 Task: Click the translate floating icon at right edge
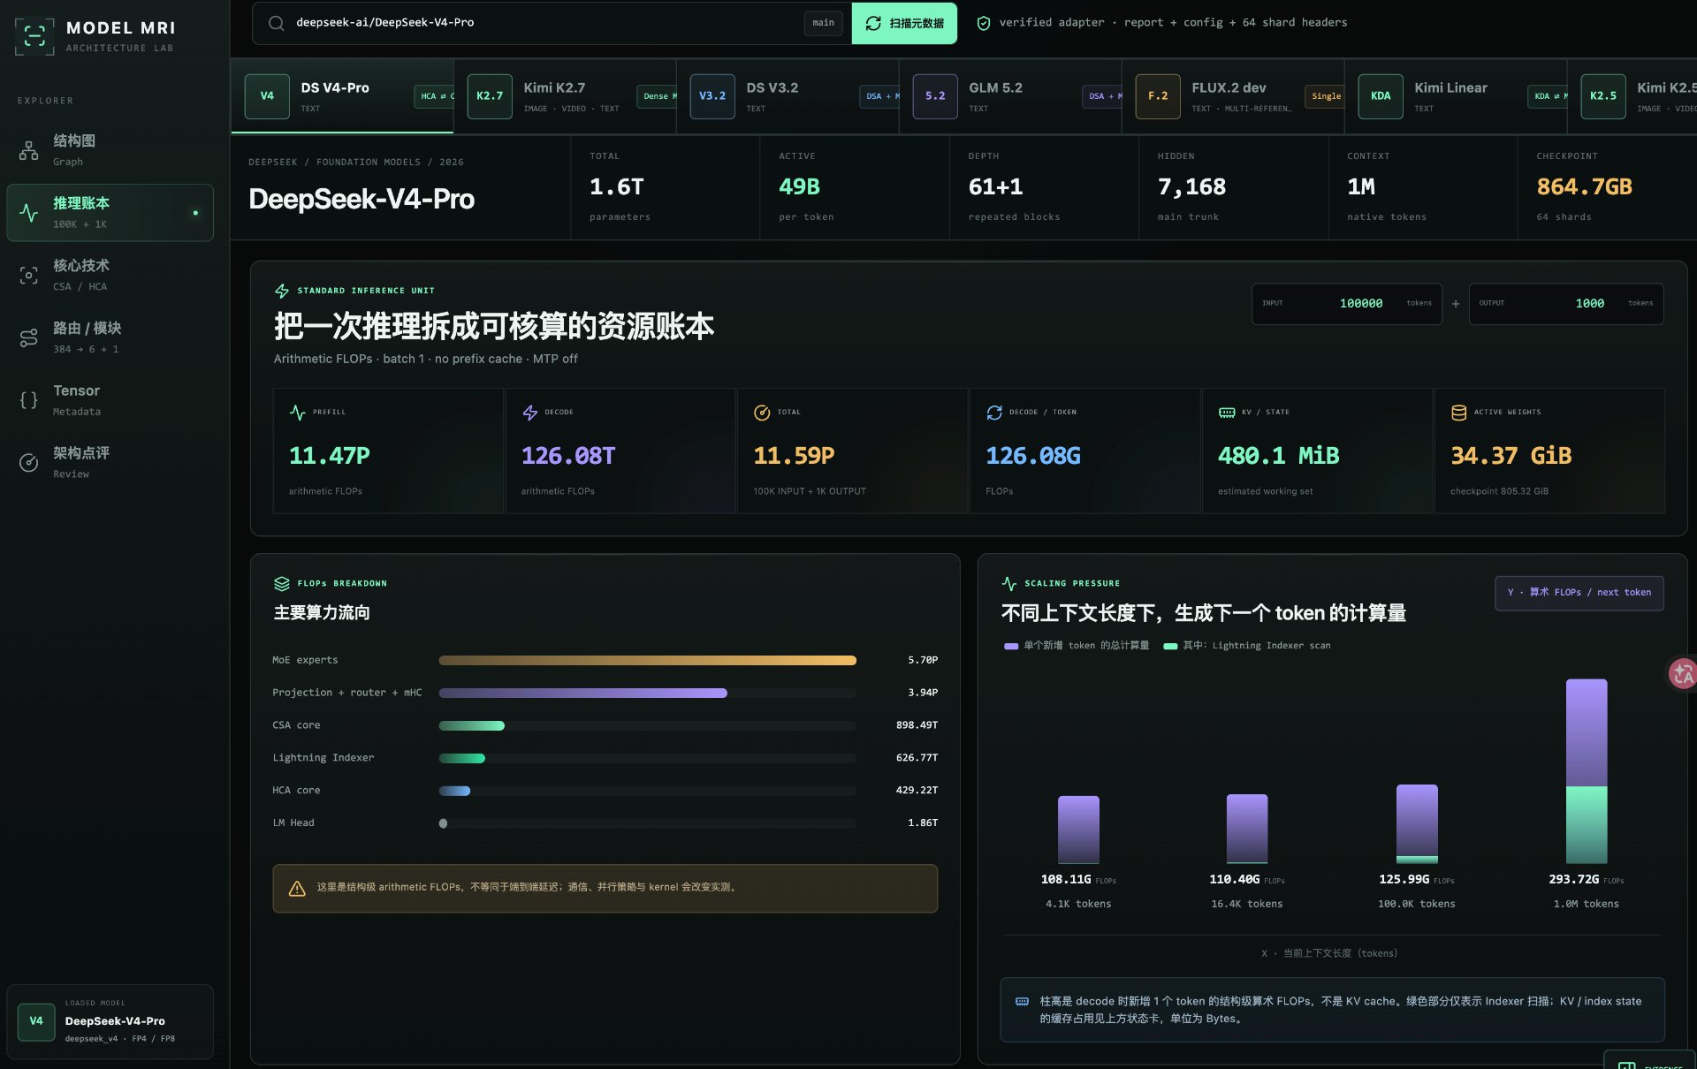tap(1682, 674)
